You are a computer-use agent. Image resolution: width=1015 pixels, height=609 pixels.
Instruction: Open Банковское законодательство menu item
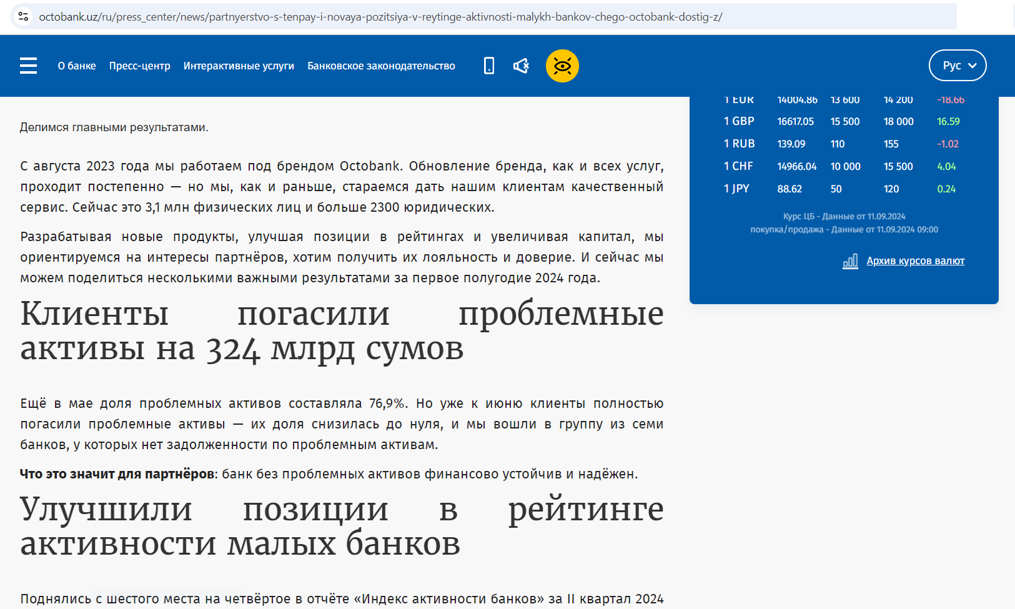381,66
